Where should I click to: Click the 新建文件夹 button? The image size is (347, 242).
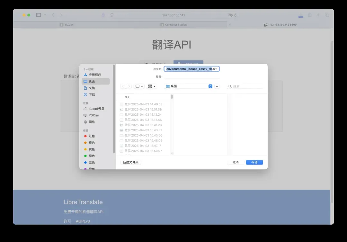pos(130,162)
